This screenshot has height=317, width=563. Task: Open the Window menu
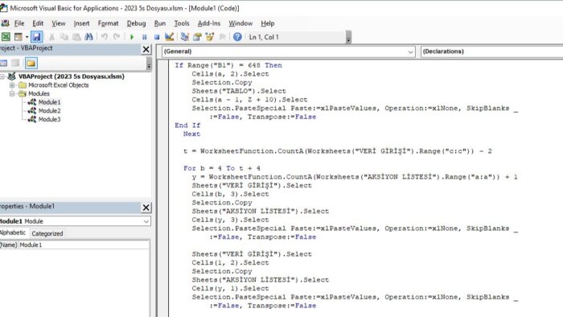240,23
